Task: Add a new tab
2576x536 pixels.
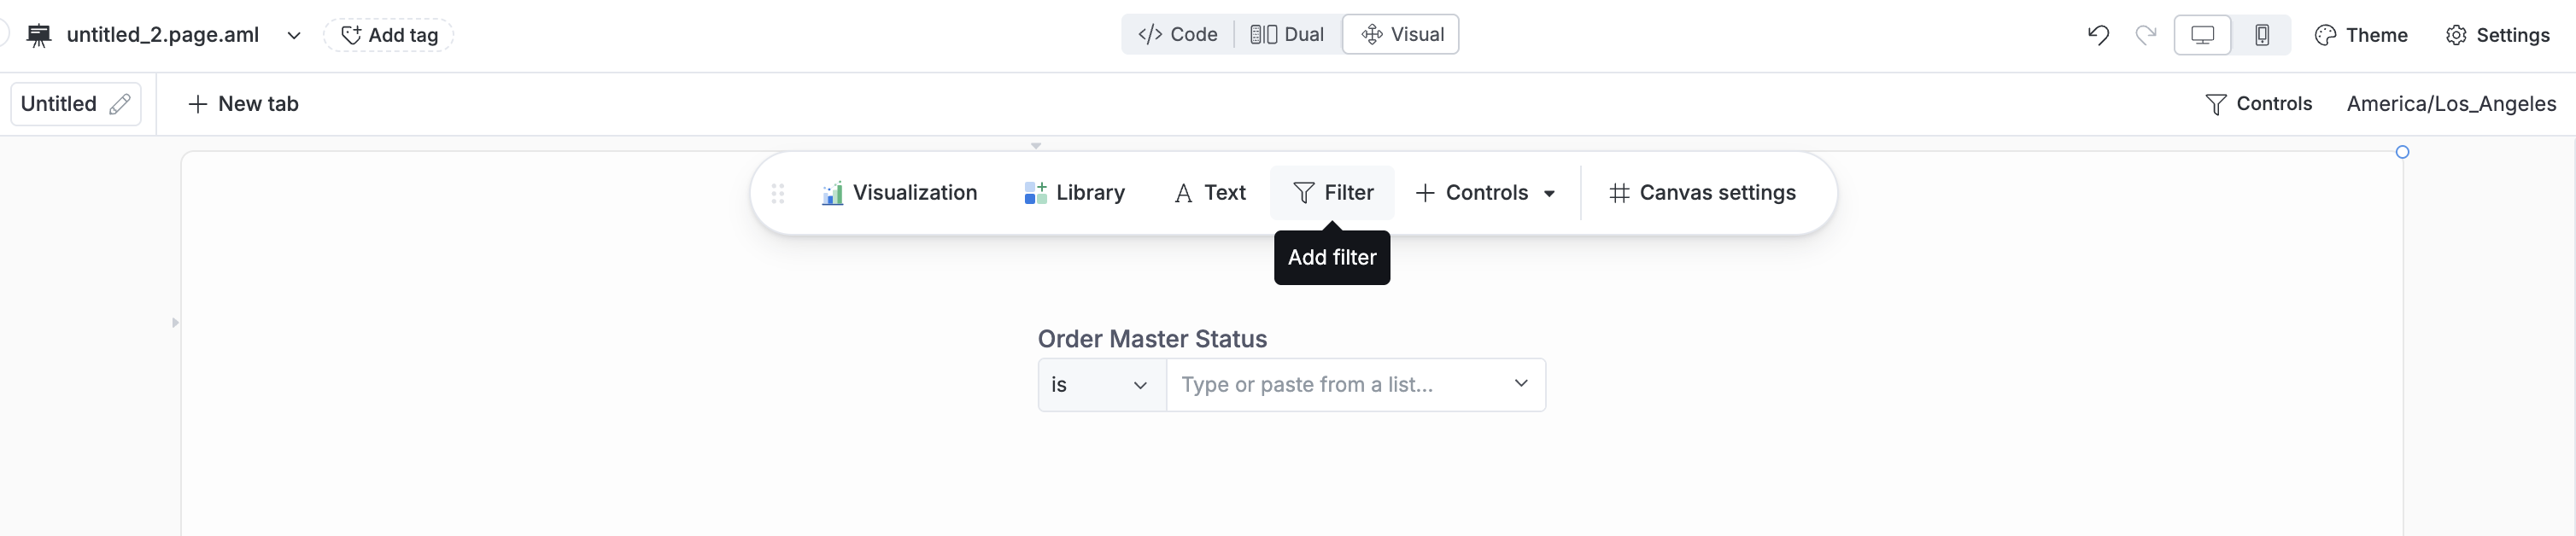Action: pyautogui.click(x=243, y=104)
